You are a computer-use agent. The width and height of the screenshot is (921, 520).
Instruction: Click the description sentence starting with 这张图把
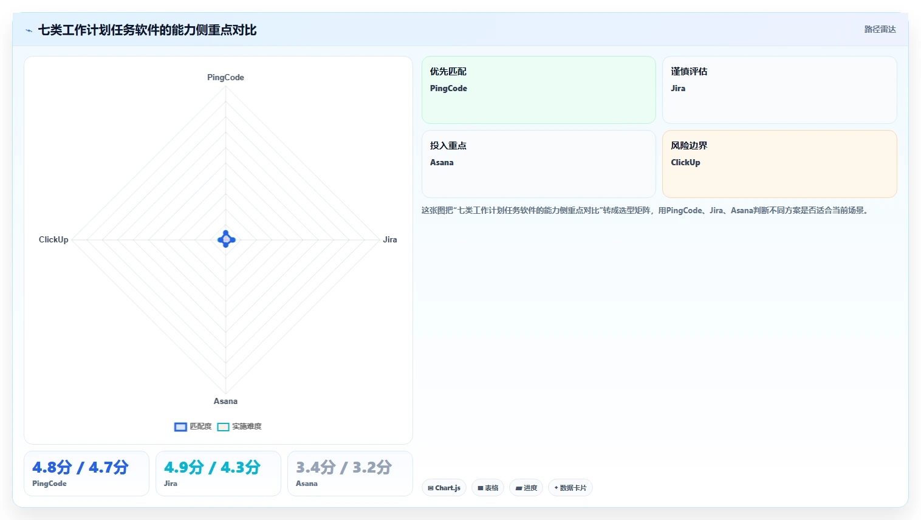(646, 210)
